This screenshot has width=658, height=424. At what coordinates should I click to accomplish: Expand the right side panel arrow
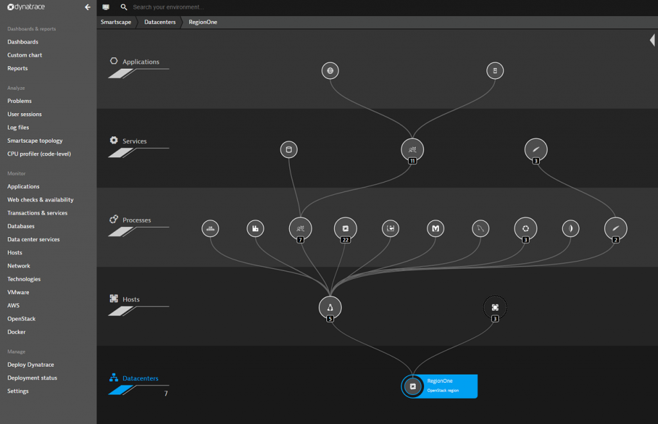point(652,40)
